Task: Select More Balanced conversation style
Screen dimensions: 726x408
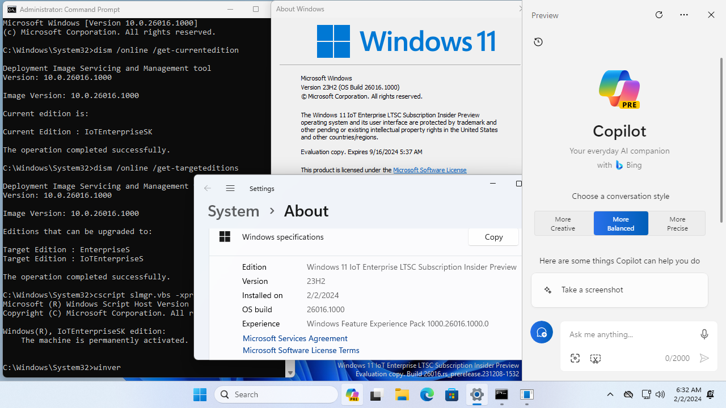Action: coord(621,223)
